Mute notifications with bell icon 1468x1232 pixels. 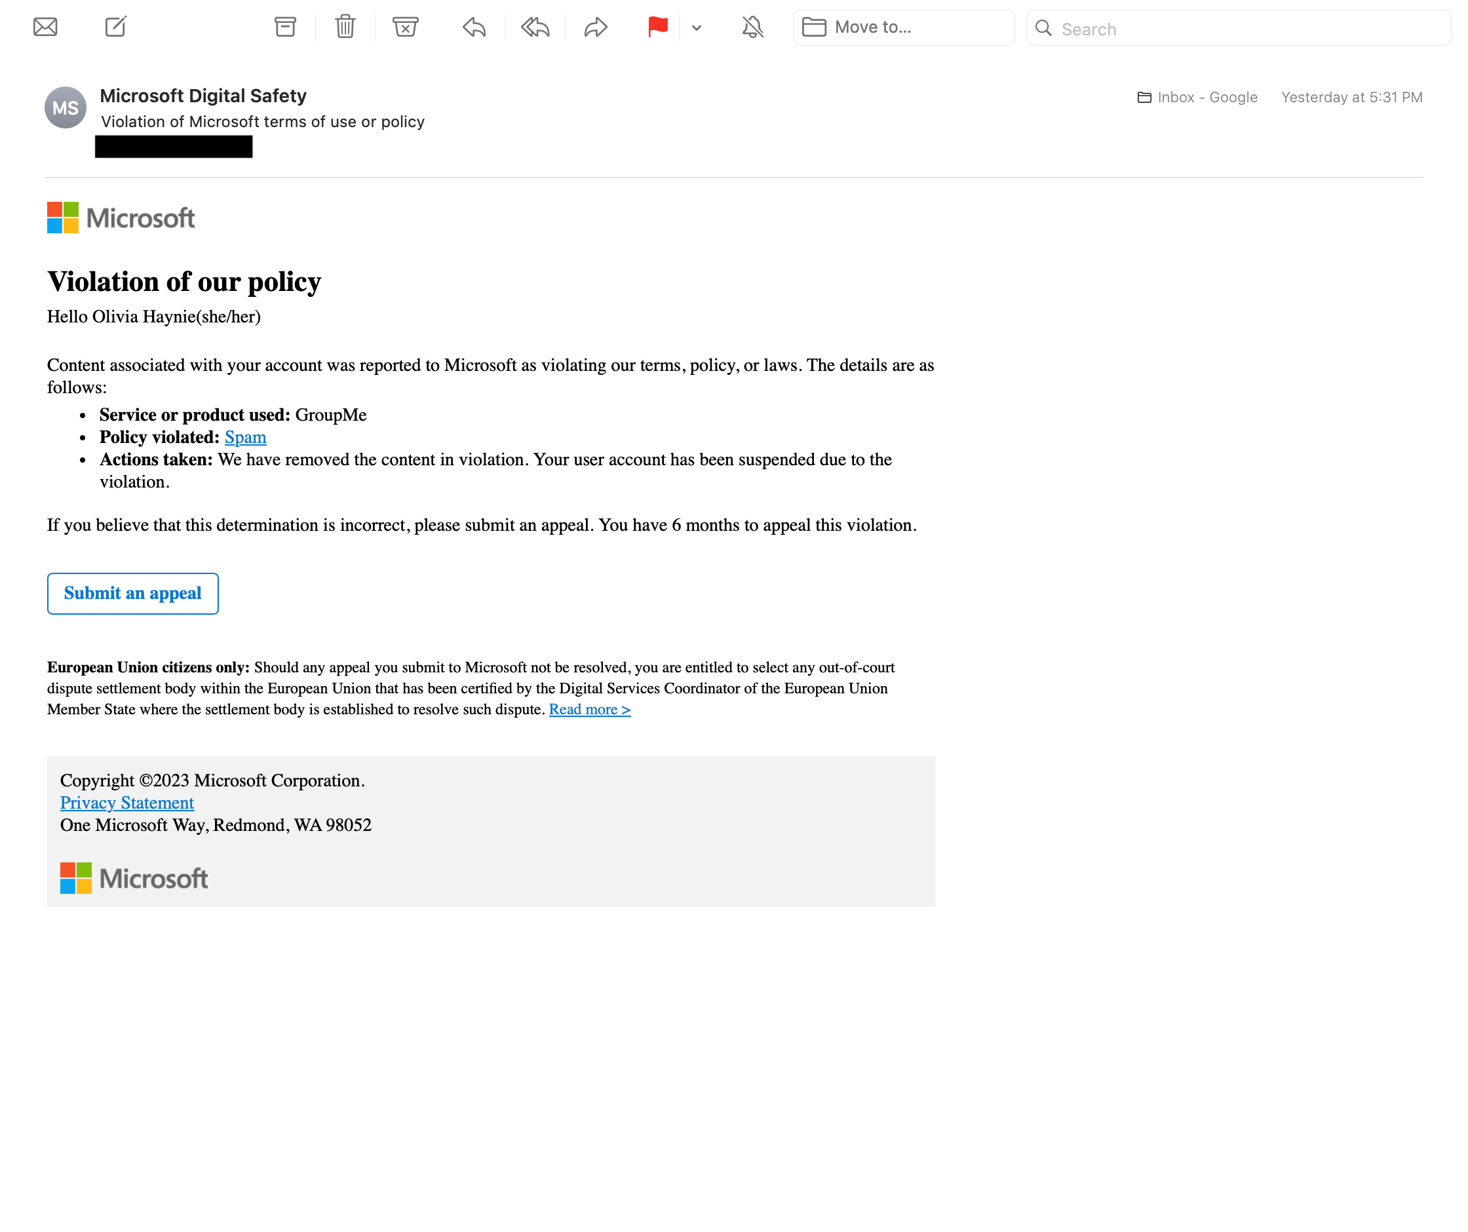(753, 28)
